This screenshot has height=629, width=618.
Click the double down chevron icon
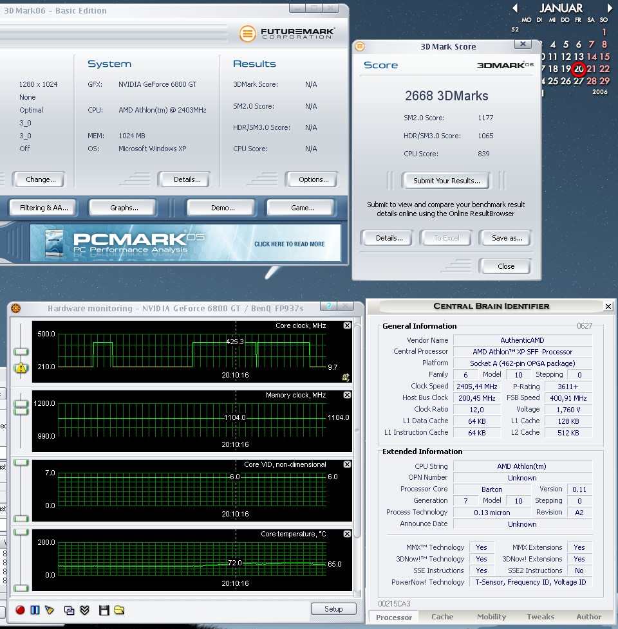(x=84, y=610)
